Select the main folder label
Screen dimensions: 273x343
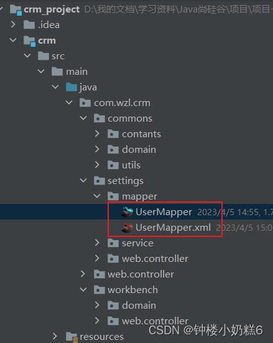[76, 72]
